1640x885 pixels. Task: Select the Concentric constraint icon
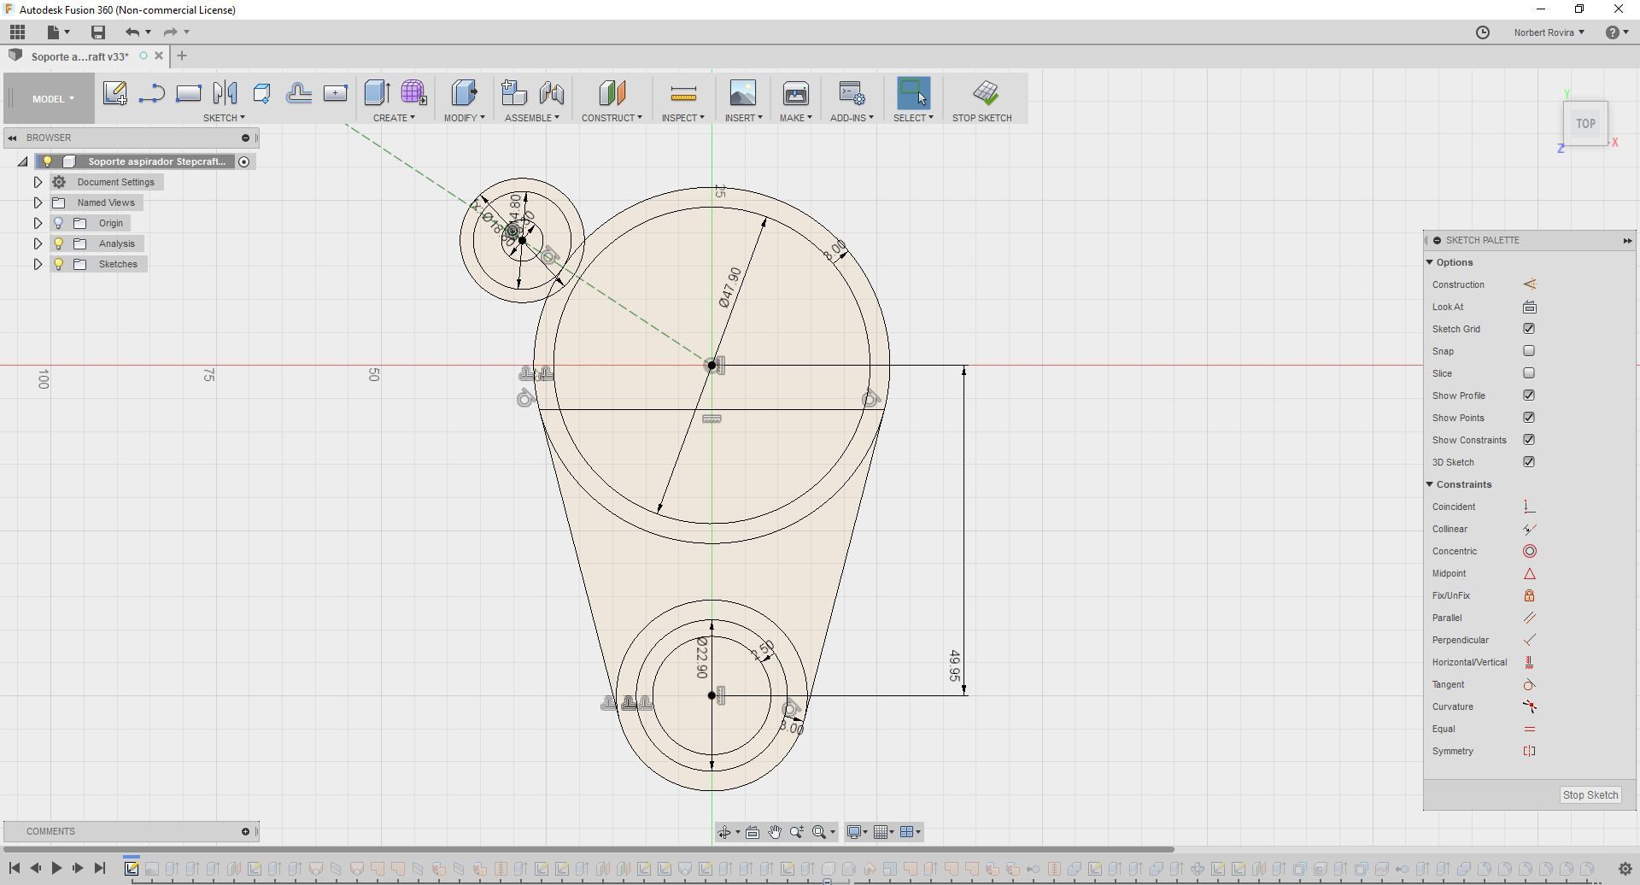[1529, 551]
